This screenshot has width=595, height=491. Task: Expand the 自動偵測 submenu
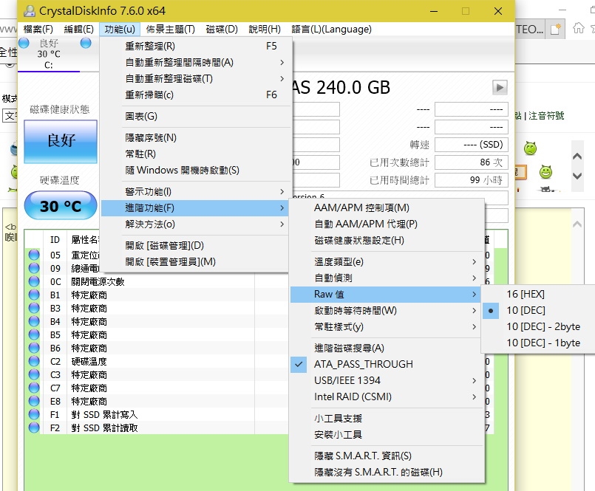coord(387,278)
